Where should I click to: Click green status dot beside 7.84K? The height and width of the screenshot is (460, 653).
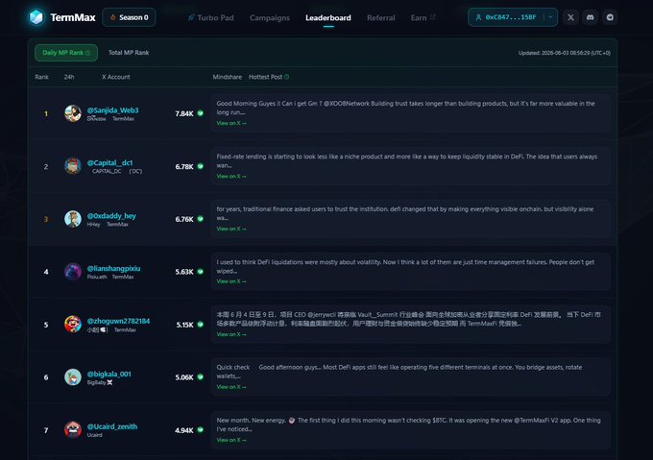201,113
